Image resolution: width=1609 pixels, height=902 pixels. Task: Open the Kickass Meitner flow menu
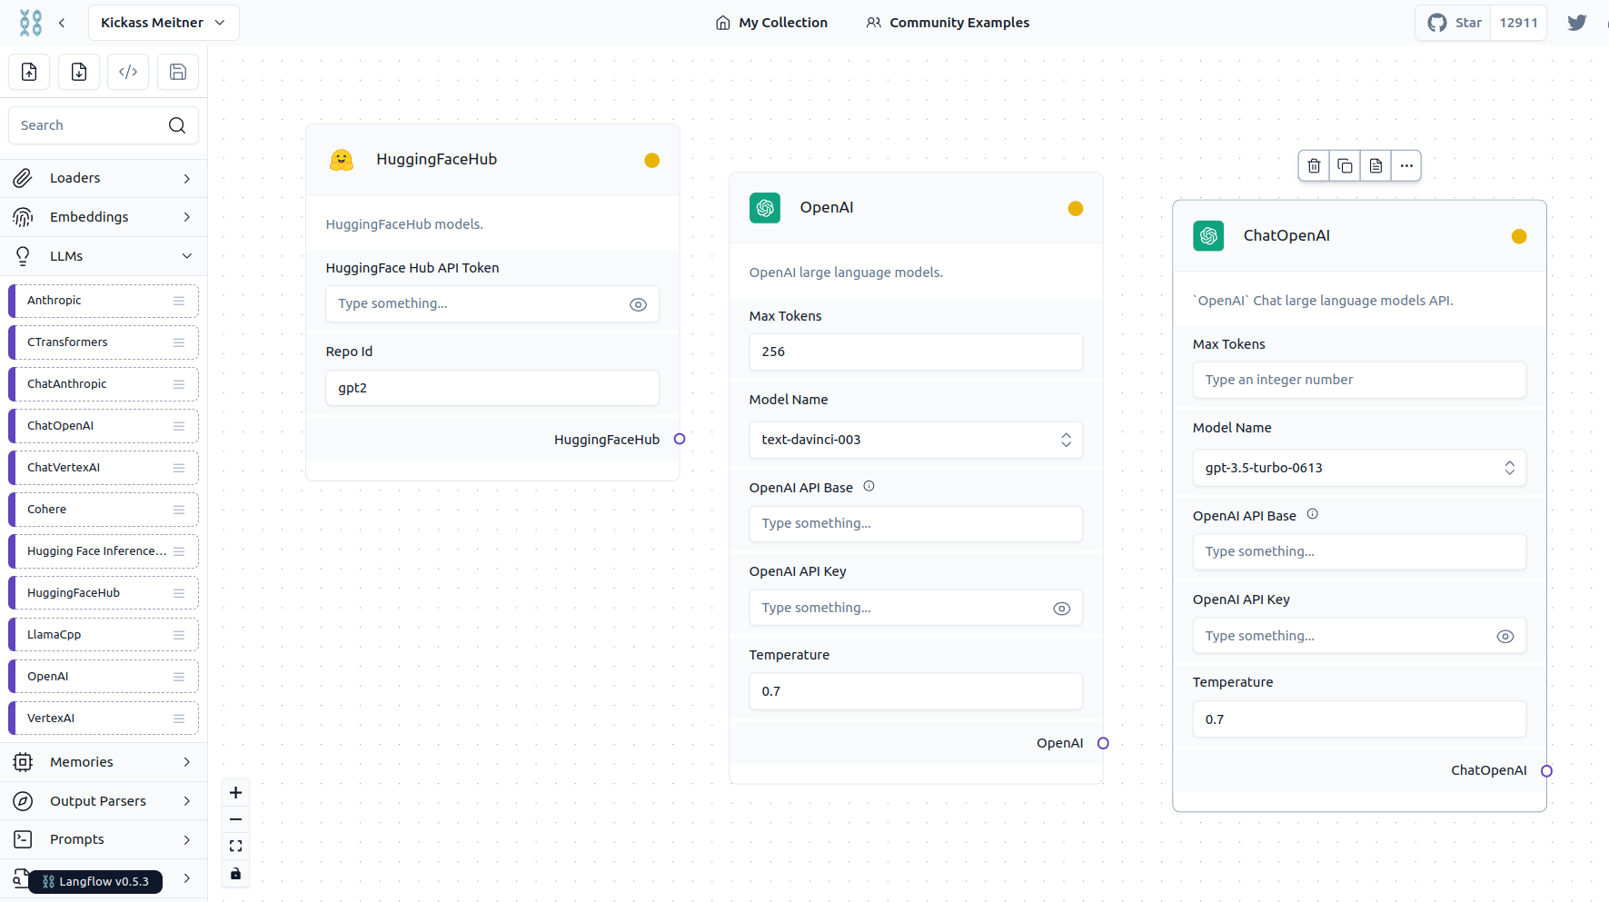click(x=164, y=23)
